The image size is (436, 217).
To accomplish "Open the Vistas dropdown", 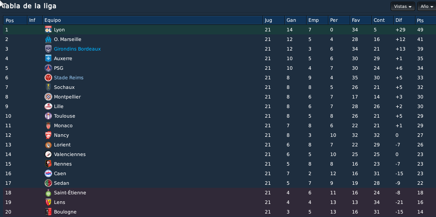I will [x=402, y=7].
